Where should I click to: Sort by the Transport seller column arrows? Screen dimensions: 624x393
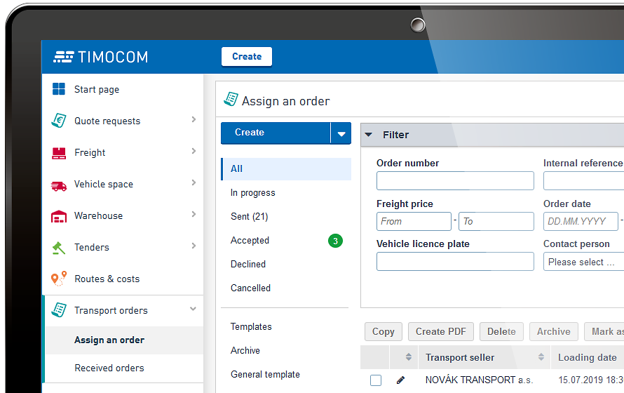[541, 357]
